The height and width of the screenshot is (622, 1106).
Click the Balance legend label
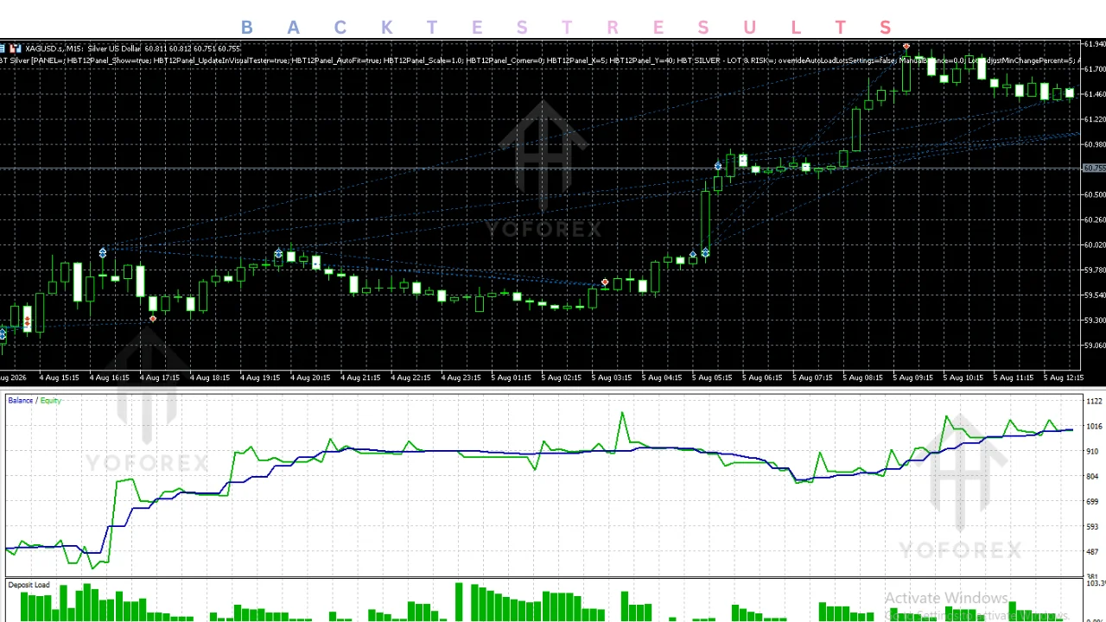point(21,401)
